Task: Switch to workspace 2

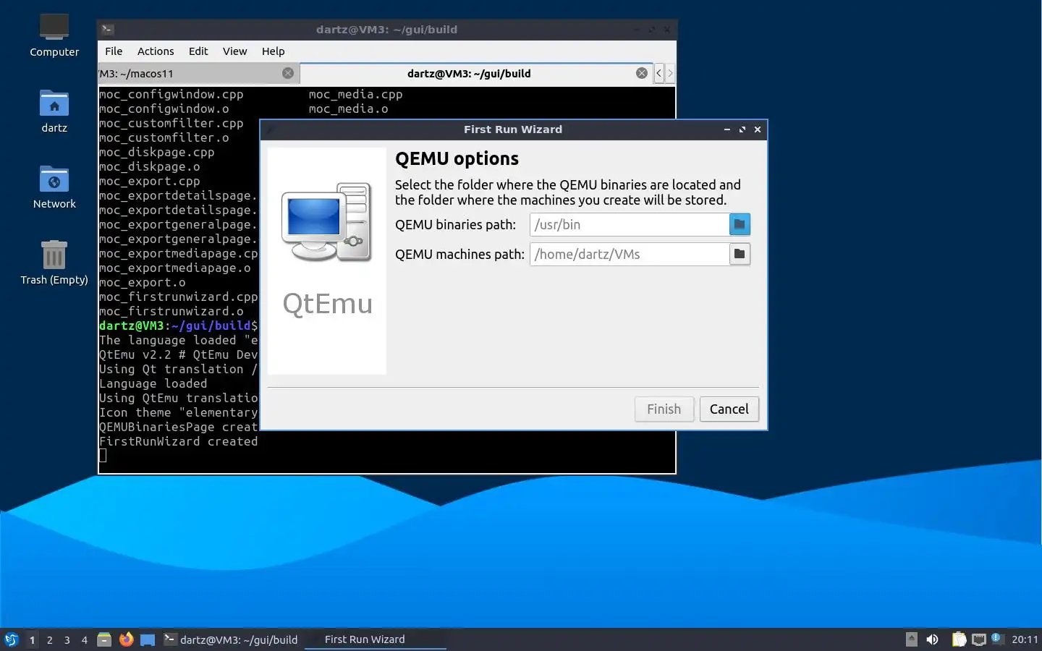Action: pos(49,639)
